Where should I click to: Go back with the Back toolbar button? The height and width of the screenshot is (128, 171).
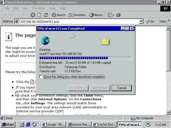point(10,15)
